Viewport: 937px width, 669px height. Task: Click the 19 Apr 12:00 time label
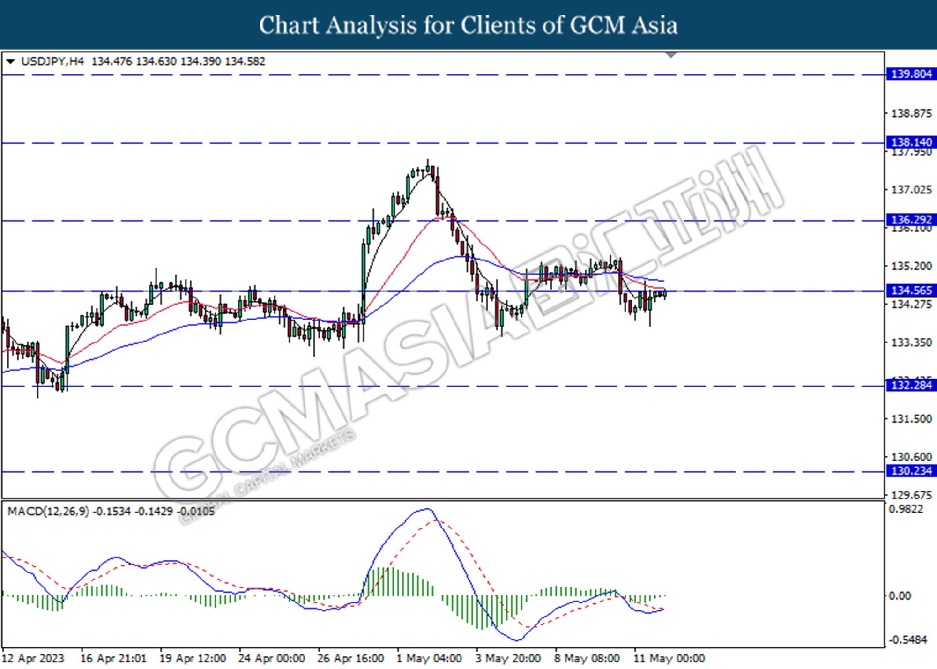click(x=193, y=658)
